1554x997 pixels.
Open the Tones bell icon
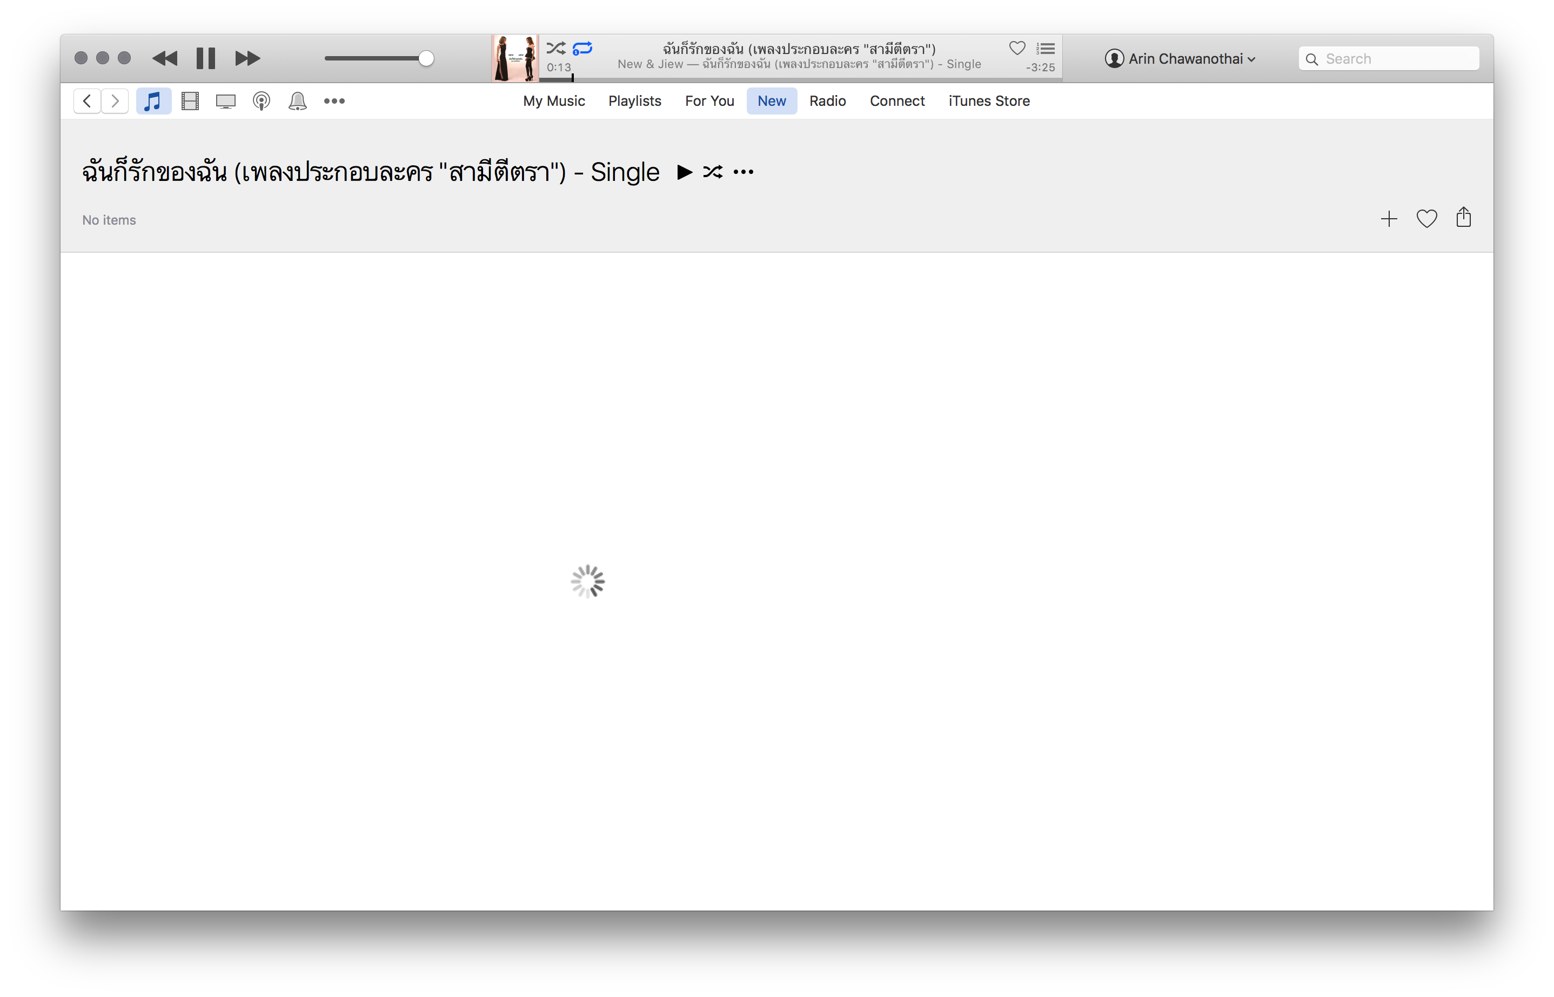[297, 101]
